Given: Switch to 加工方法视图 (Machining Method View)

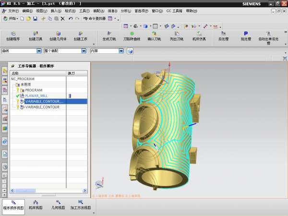Looking at the screenshot, I should point(81,205).
